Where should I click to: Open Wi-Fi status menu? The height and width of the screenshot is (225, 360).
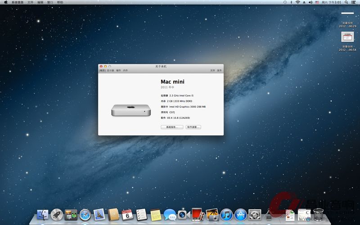[298, 2]
